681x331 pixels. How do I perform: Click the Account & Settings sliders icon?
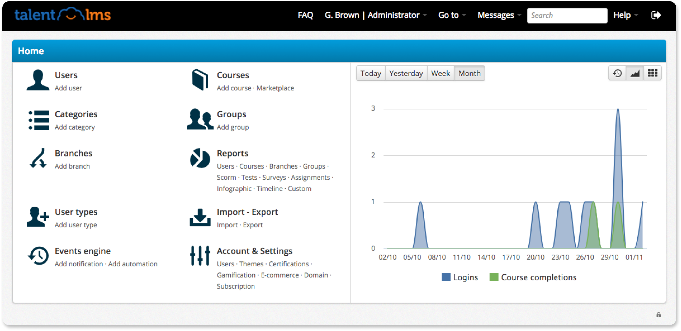point(200,256)
